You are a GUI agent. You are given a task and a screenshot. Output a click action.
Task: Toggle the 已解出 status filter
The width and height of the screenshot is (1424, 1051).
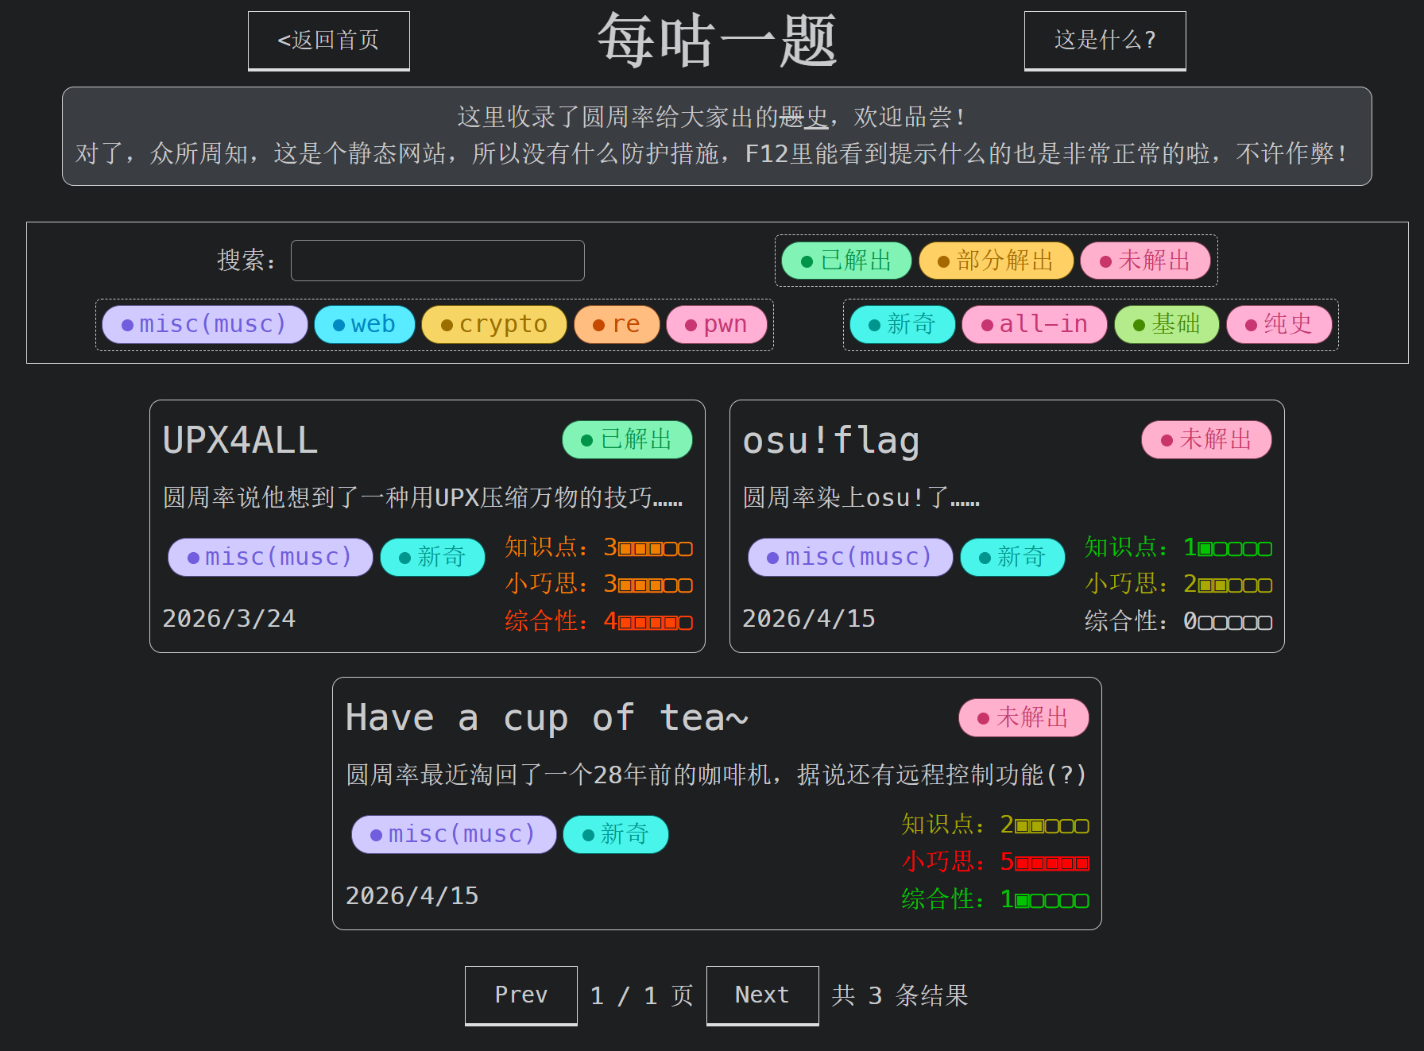pyautogui.click(x=845, y=261)
